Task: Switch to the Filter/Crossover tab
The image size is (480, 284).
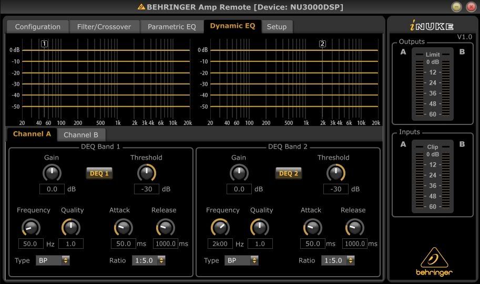Action: tap(104, 27)
